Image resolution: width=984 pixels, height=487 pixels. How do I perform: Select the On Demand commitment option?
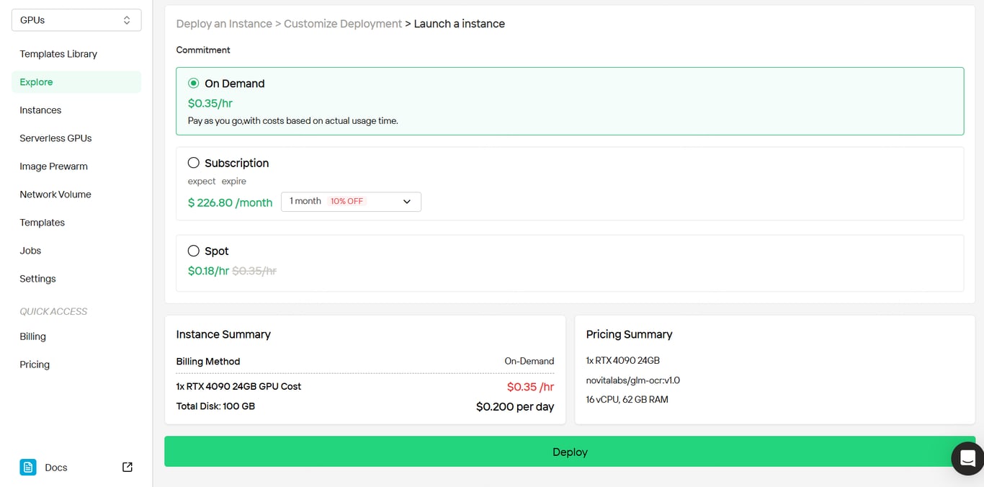[x=194, y=84]
